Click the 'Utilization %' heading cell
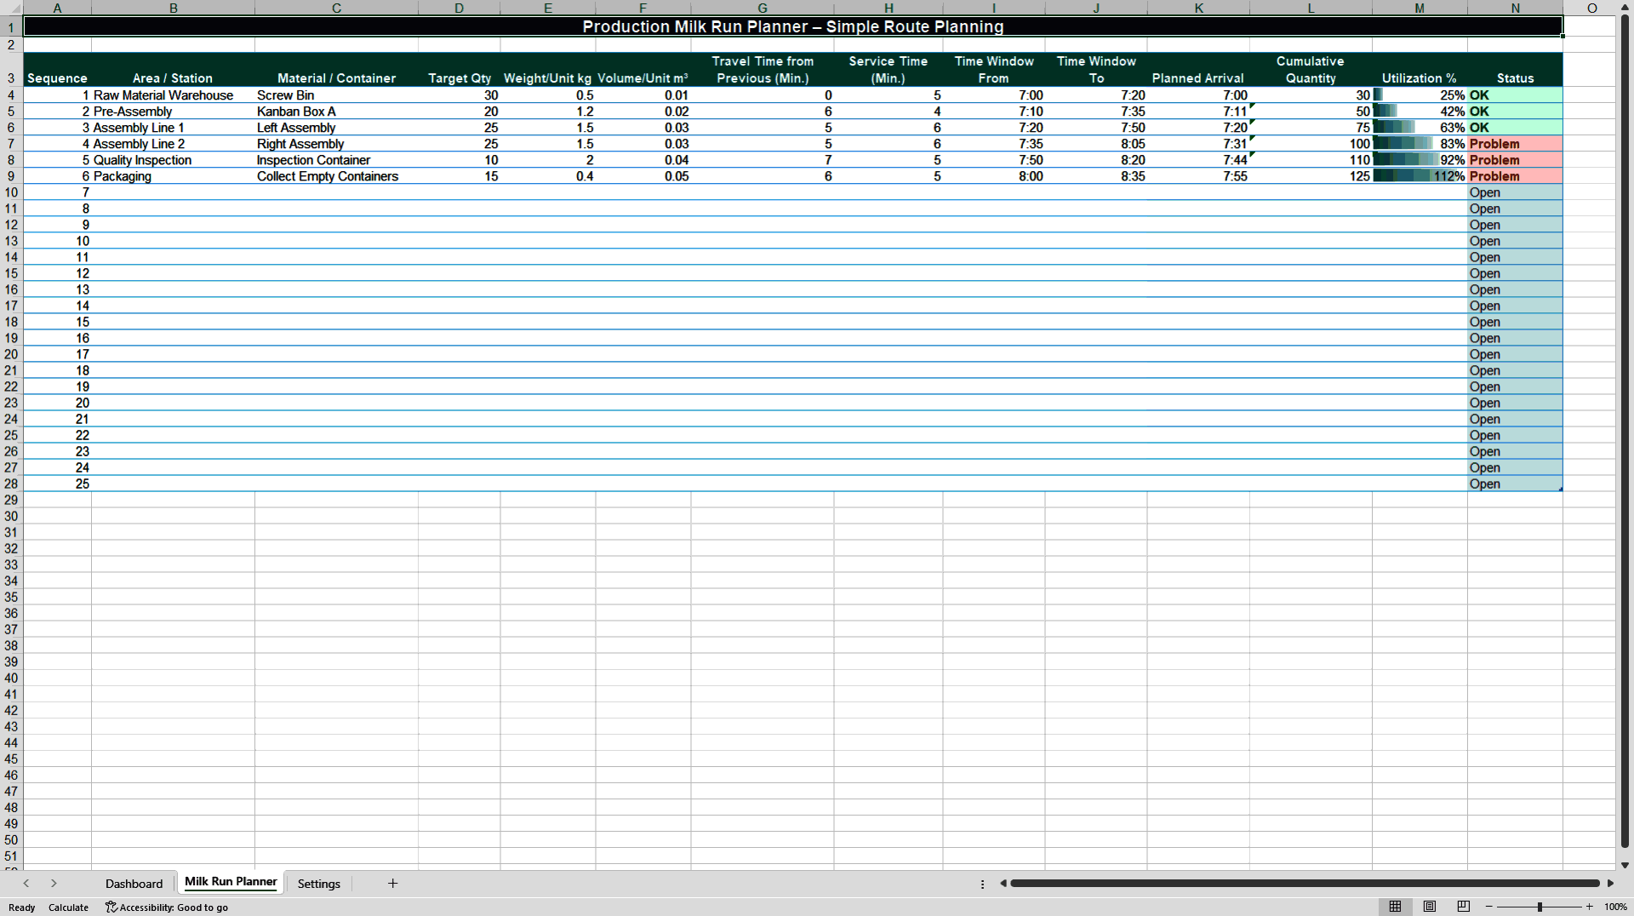 click(1420, 70)
